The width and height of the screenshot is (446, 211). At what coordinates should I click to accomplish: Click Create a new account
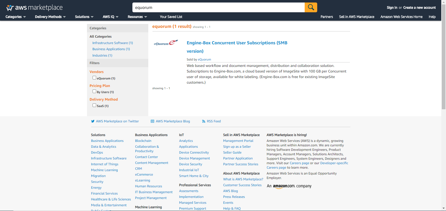[x=419, y=8]
